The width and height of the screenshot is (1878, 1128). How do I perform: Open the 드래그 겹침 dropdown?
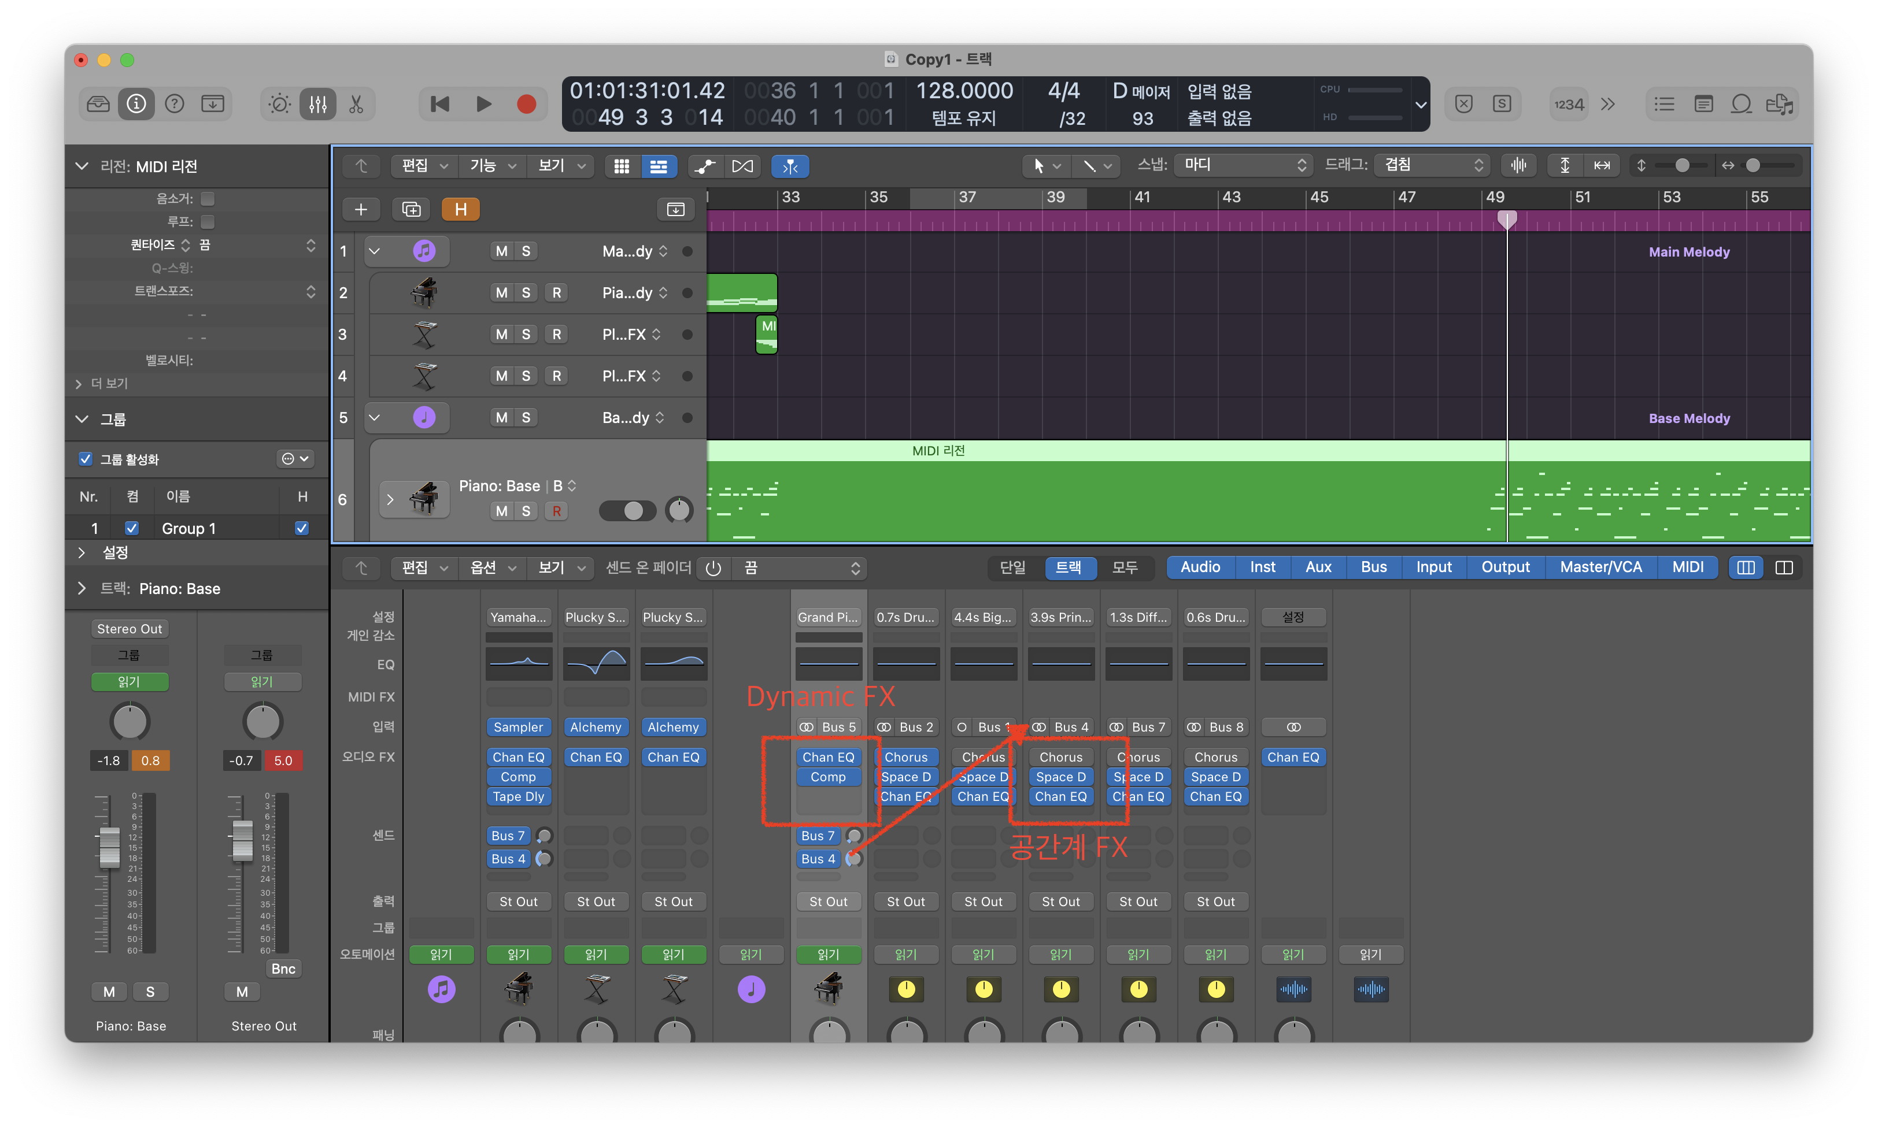click(x=1432, y=165)
